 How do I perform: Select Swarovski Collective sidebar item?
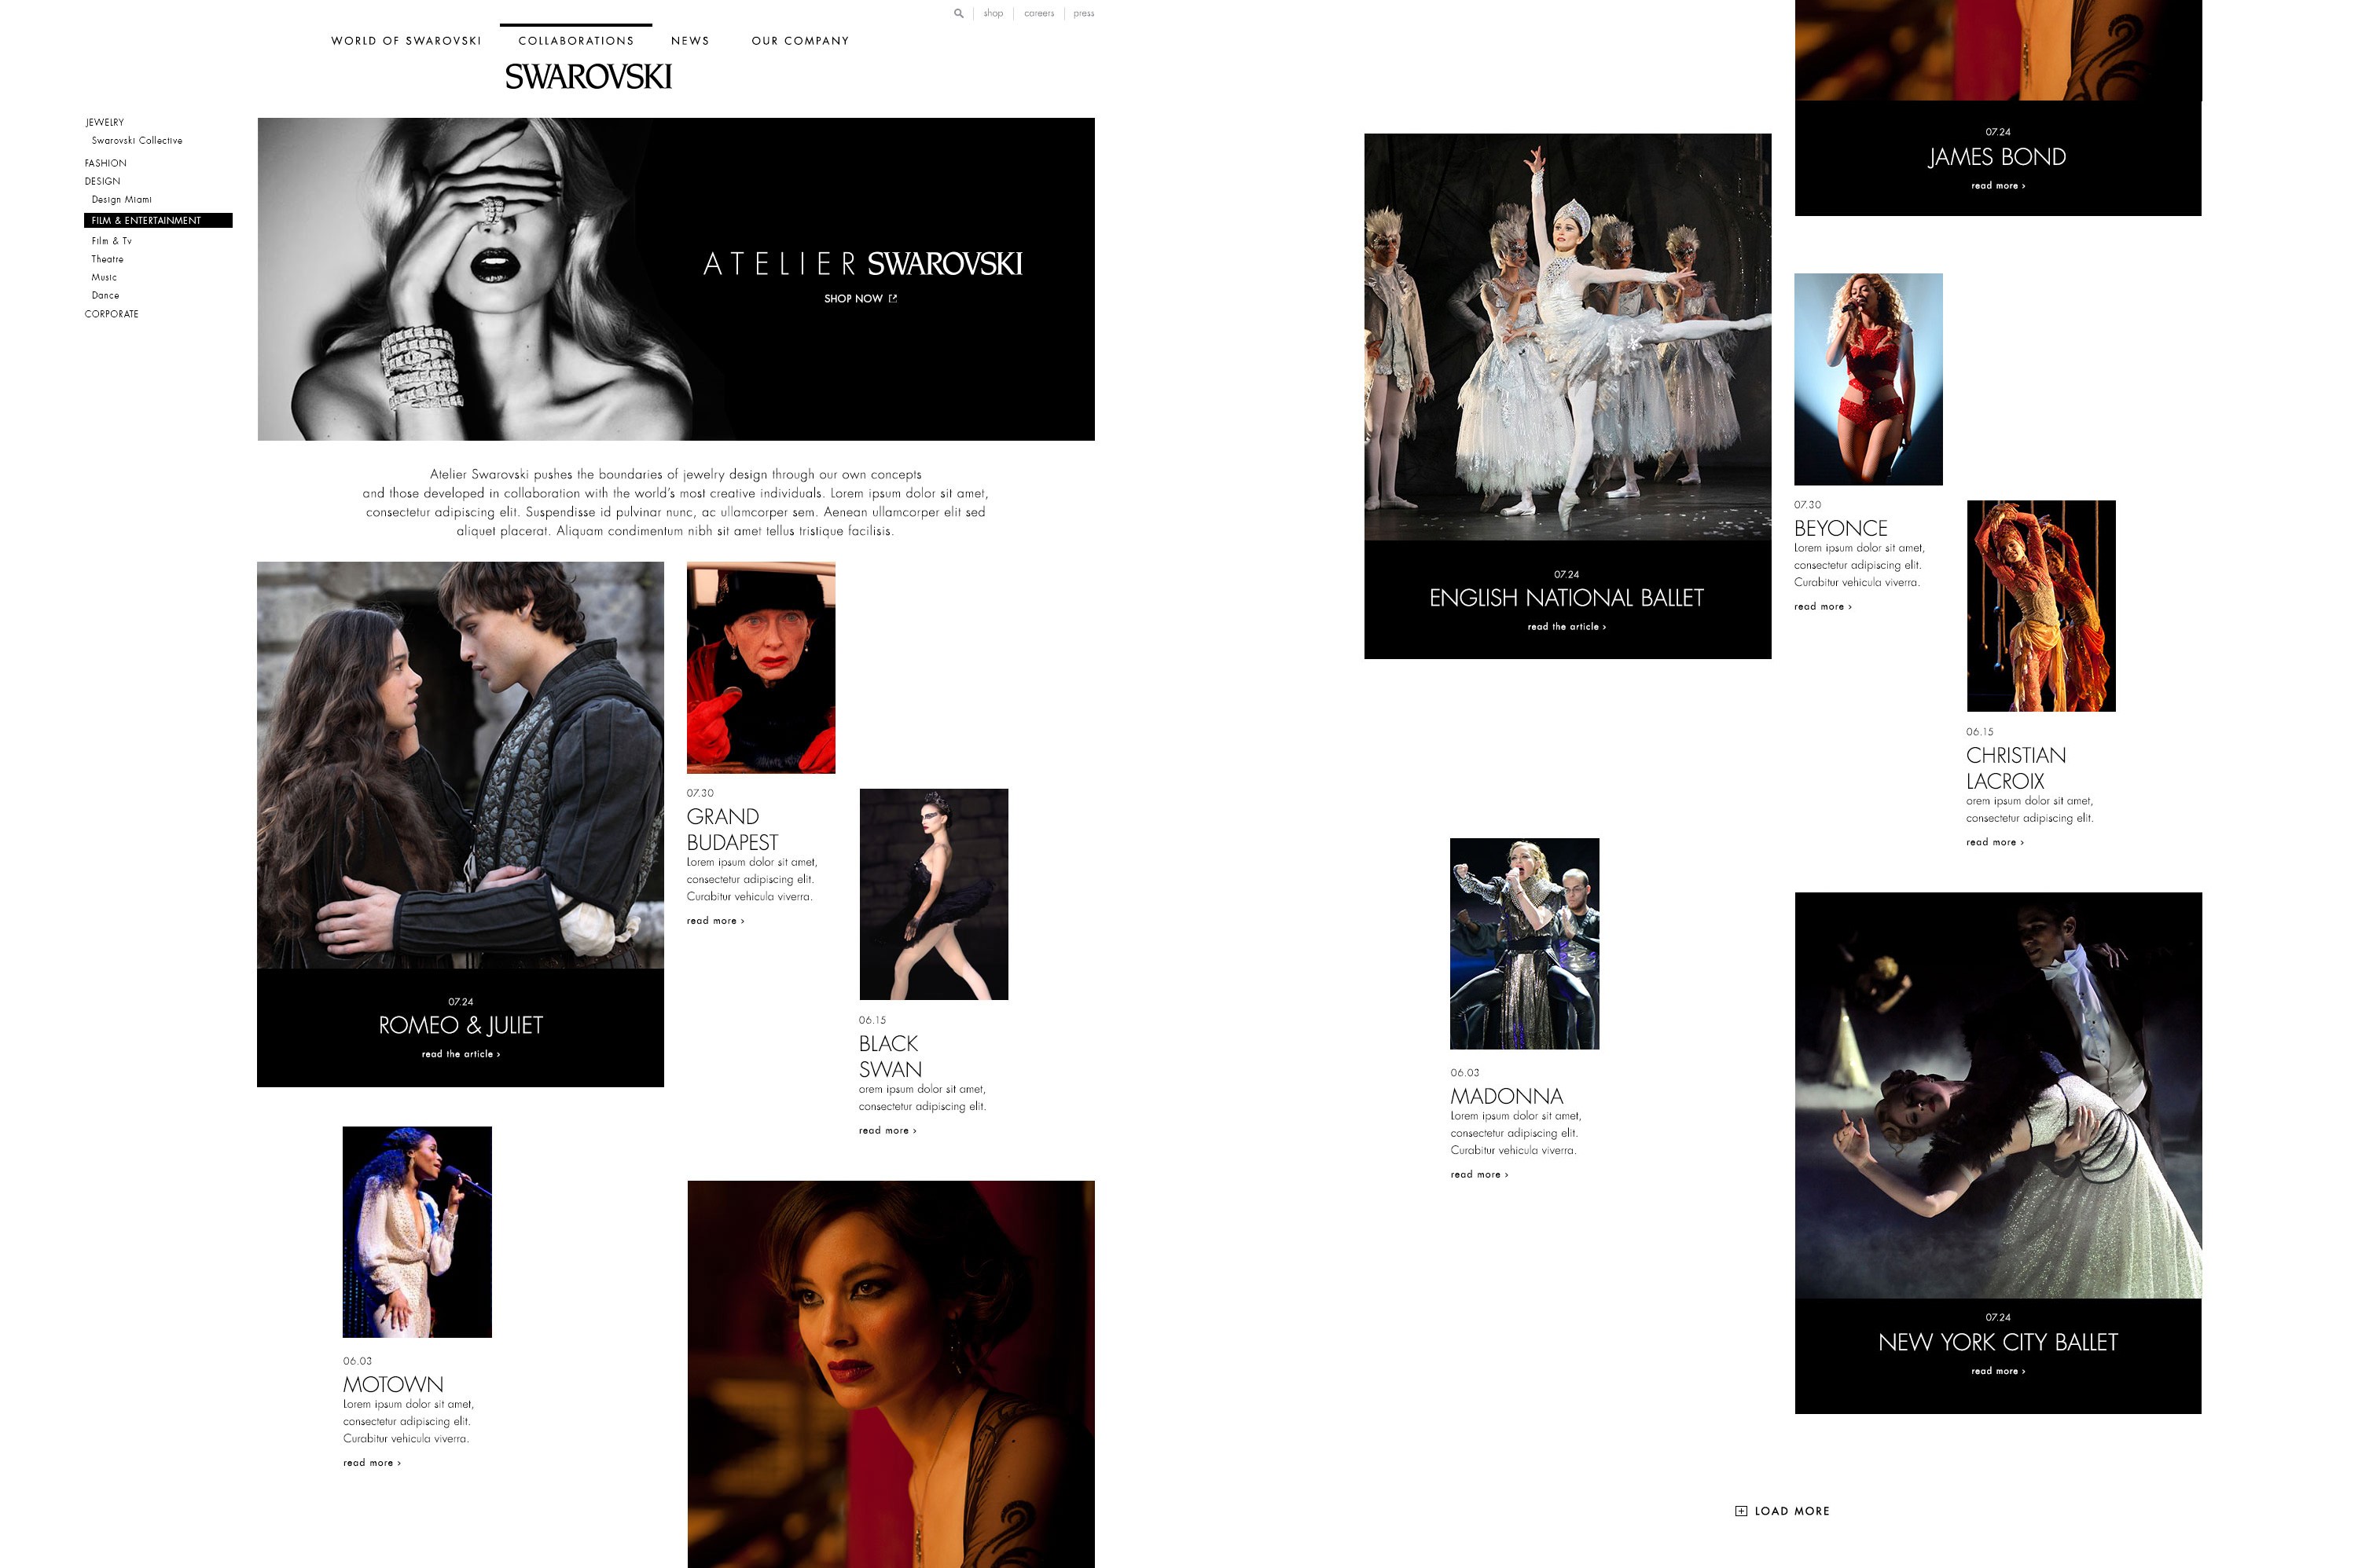click(x=137, y=141)
